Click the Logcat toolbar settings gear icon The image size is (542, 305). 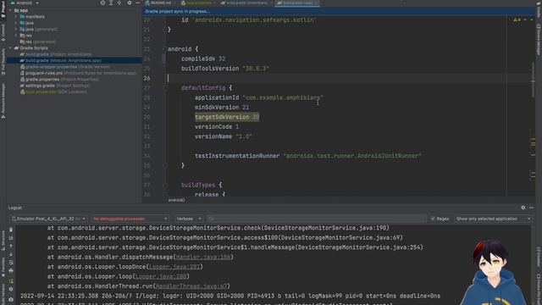[11, 289]
